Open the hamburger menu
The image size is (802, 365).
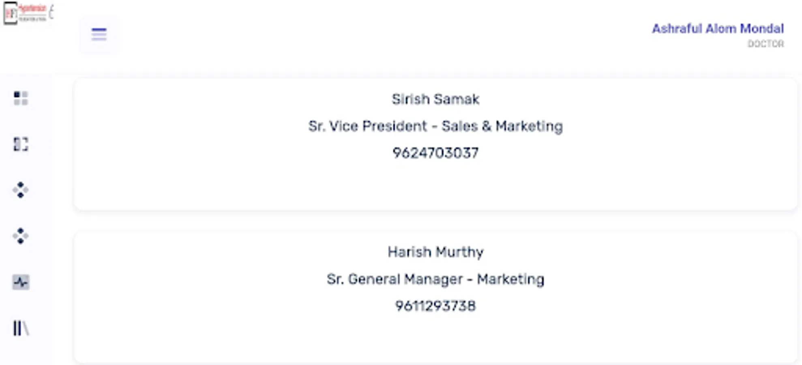[x=99, y=34]
